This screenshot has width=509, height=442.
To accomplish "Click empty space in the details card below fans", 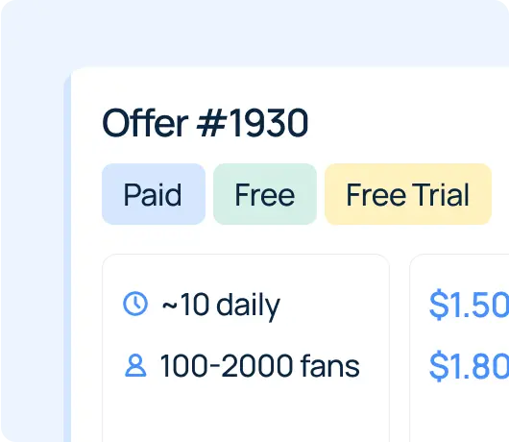I will 246,412.
